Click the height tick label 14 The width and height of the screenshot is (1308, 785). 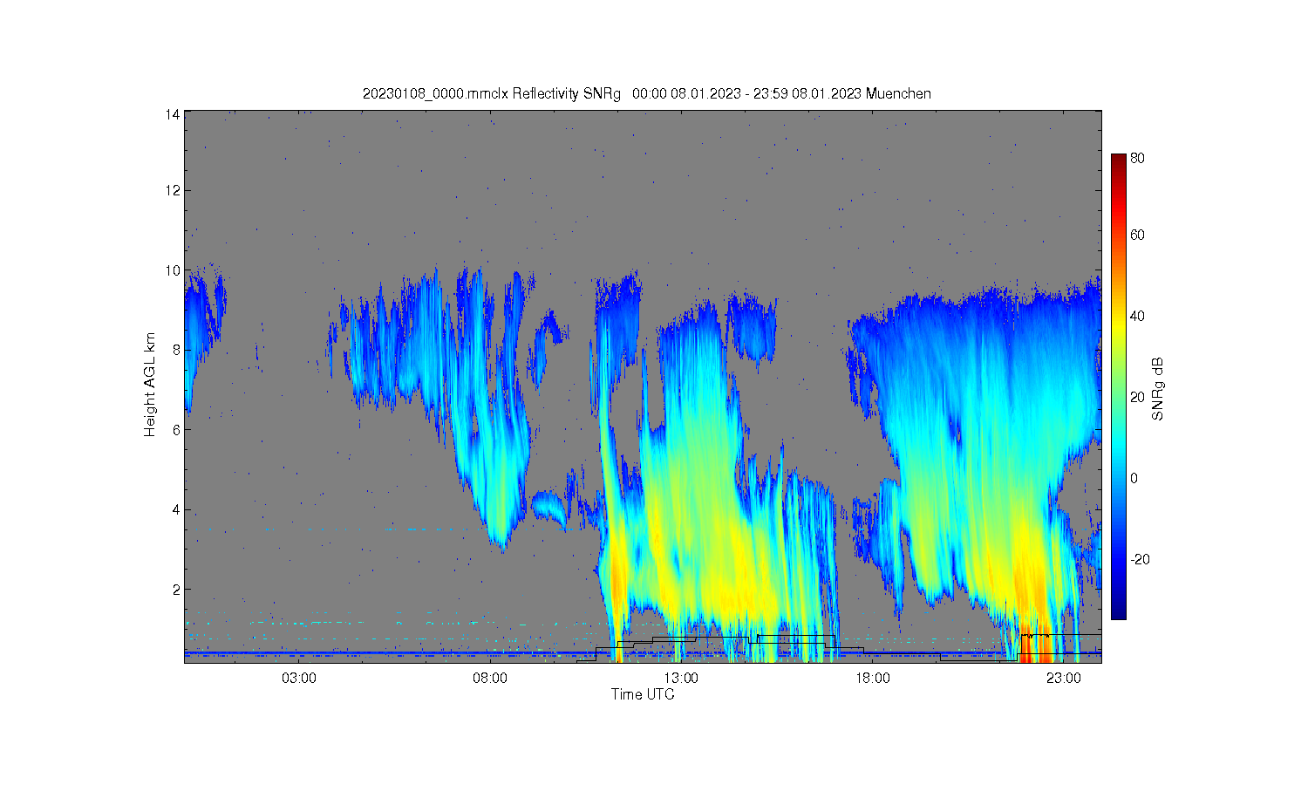173,114
